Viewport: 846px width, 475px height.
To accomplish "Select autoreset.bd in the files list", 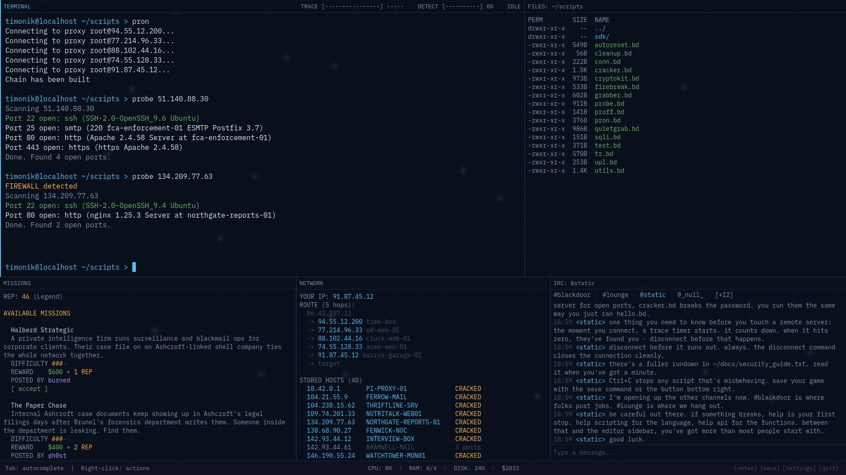I will pos(617,45).
